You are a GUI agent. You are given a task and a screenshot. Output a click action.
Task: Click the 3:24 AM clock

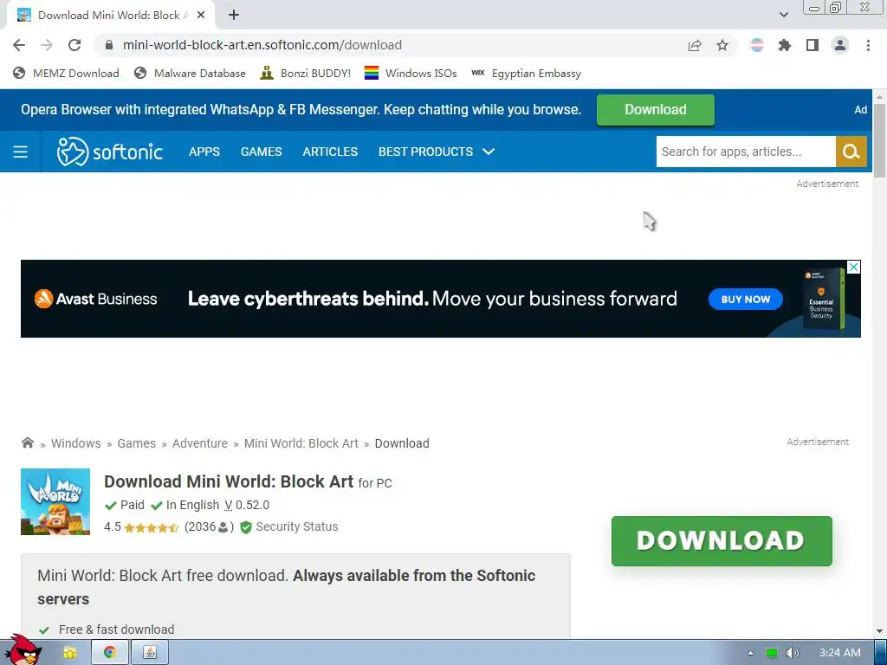[x=839, y=653]
